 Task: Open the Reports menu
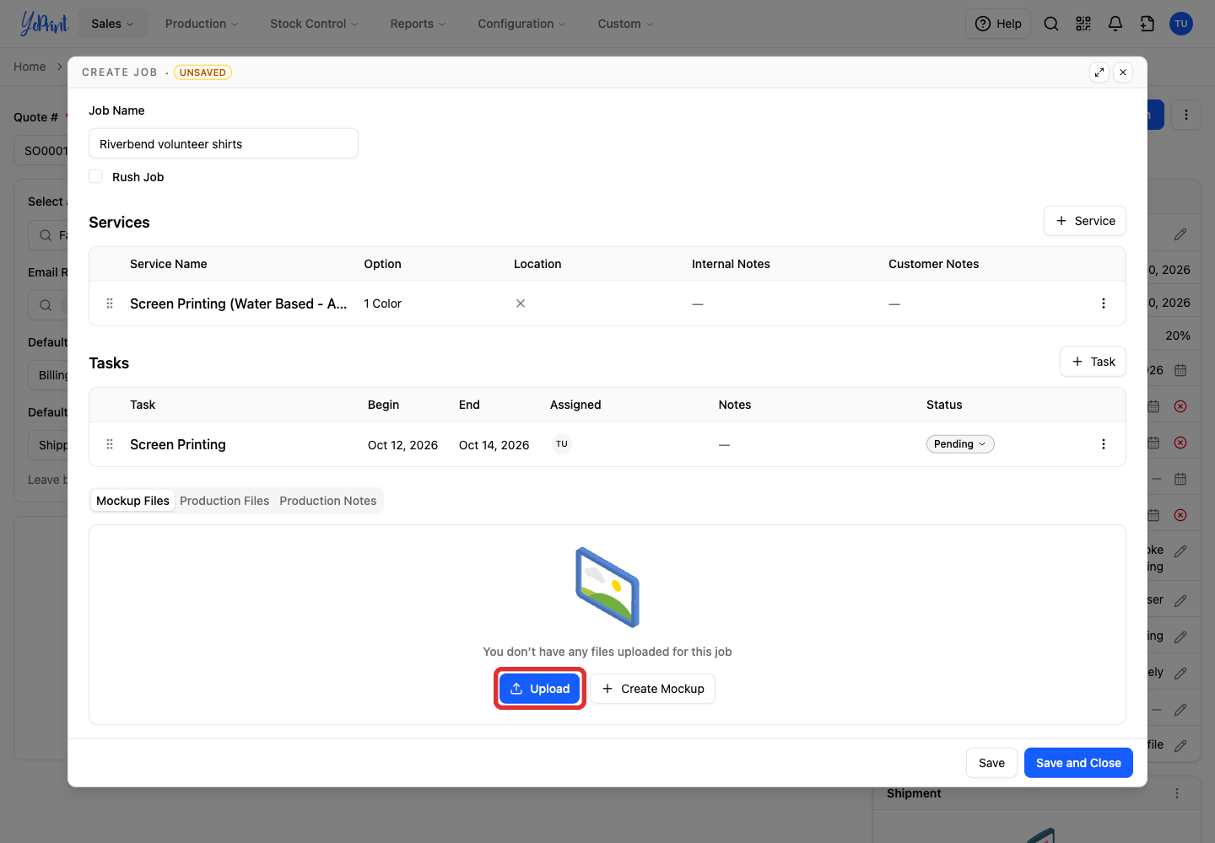pyautogui.click(x=418, y=24)
